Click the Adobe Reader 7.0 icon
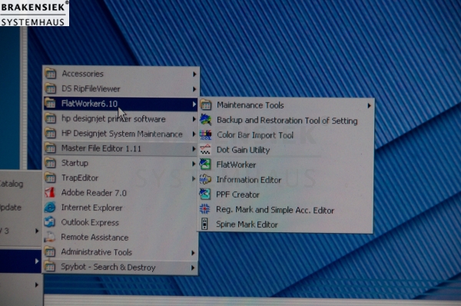 click(x=50, y=192)
